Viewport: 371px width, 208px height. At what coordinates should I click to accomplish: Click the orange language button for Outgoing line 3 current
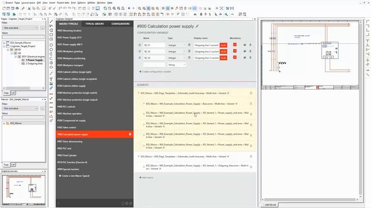223,58
